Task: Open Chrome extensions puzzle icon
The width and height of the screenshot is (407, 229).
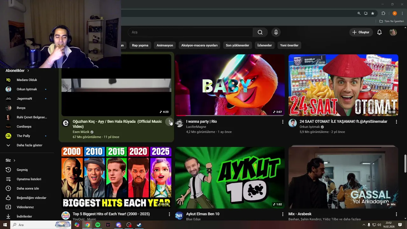Action: pyautogui.click(x=383, y=13)
